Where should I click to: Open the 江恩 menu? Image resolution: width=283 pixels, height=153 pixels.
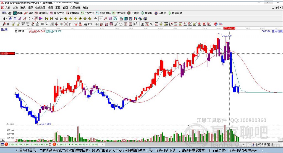pyautogui.click(x=30, y=8)
